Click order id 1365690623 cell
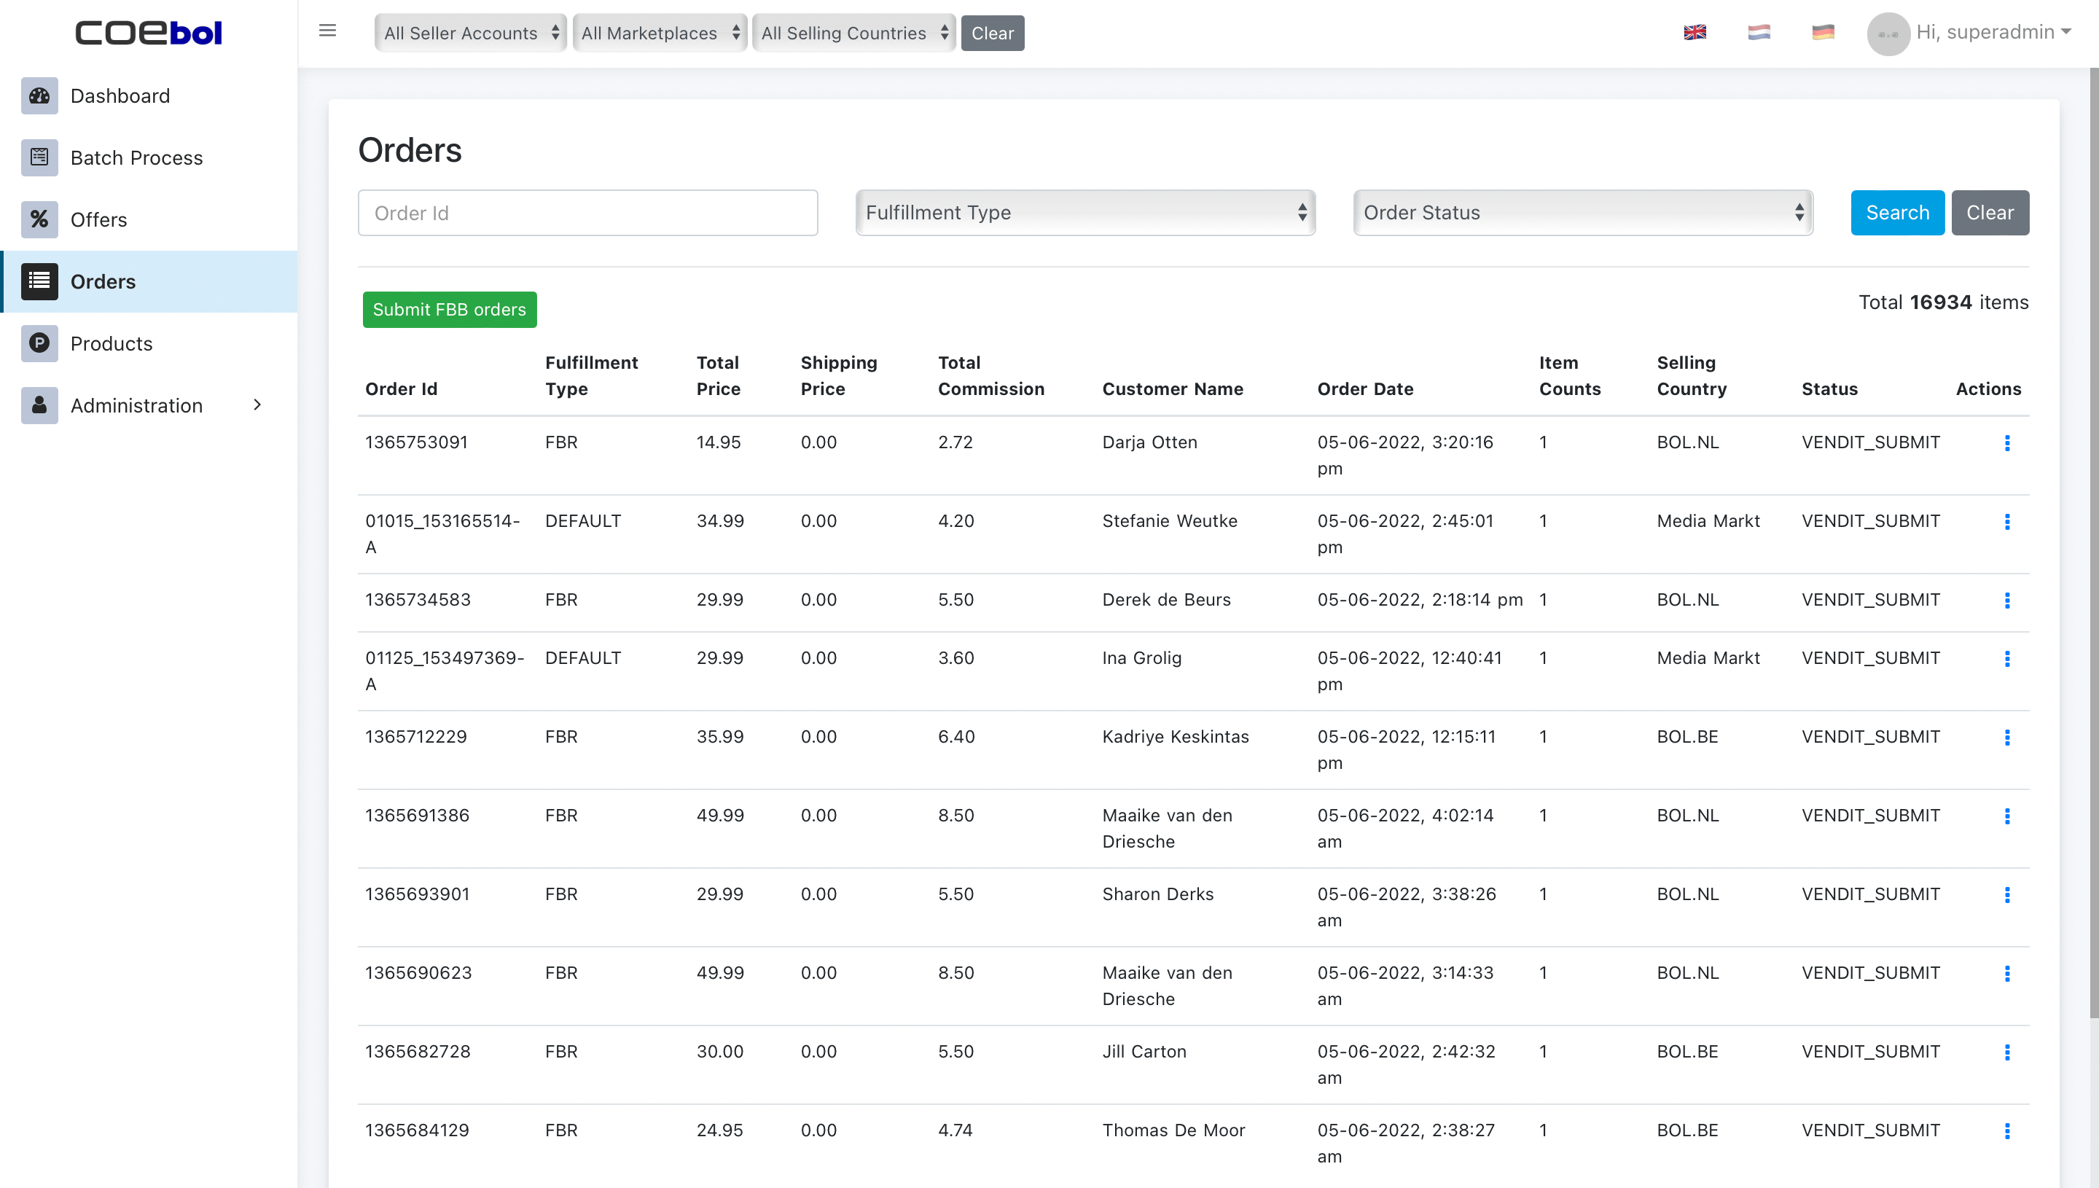This screenshot has height=1188, width=2099. pyautogui.click(x=418, y=972)
